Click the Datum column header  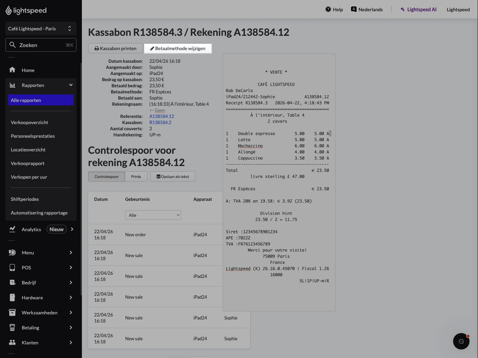tap(101, 199)
